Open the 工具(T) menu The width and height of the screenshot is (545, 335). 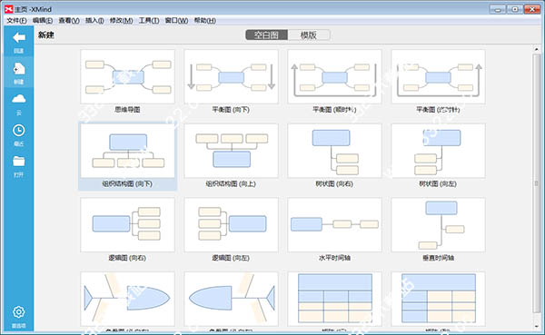coord(149,21)
